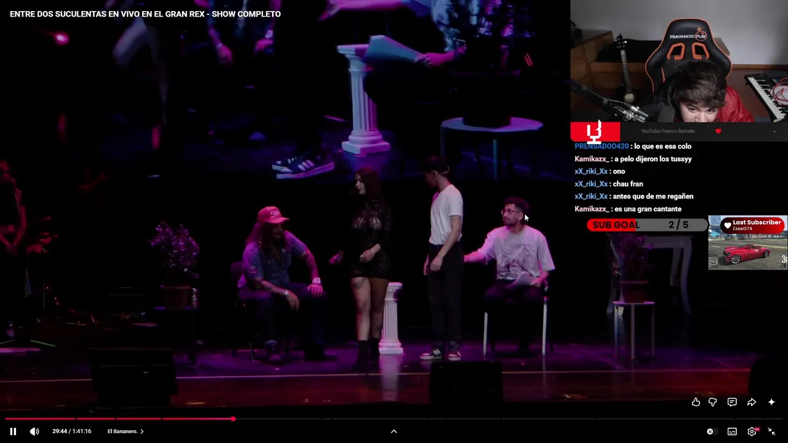788x443 pixels.
Task: Pause the video playback
Action: [13, 431]
